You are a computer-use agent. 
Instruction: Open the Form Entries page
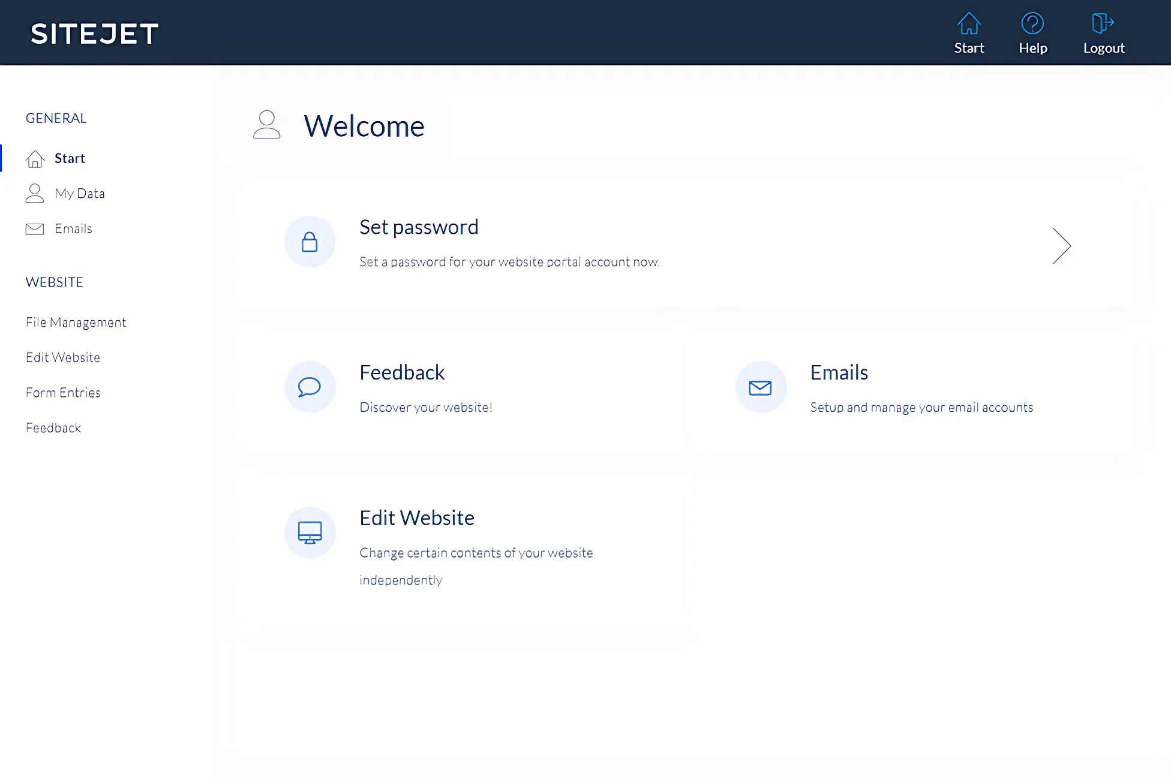click(63, 392)
